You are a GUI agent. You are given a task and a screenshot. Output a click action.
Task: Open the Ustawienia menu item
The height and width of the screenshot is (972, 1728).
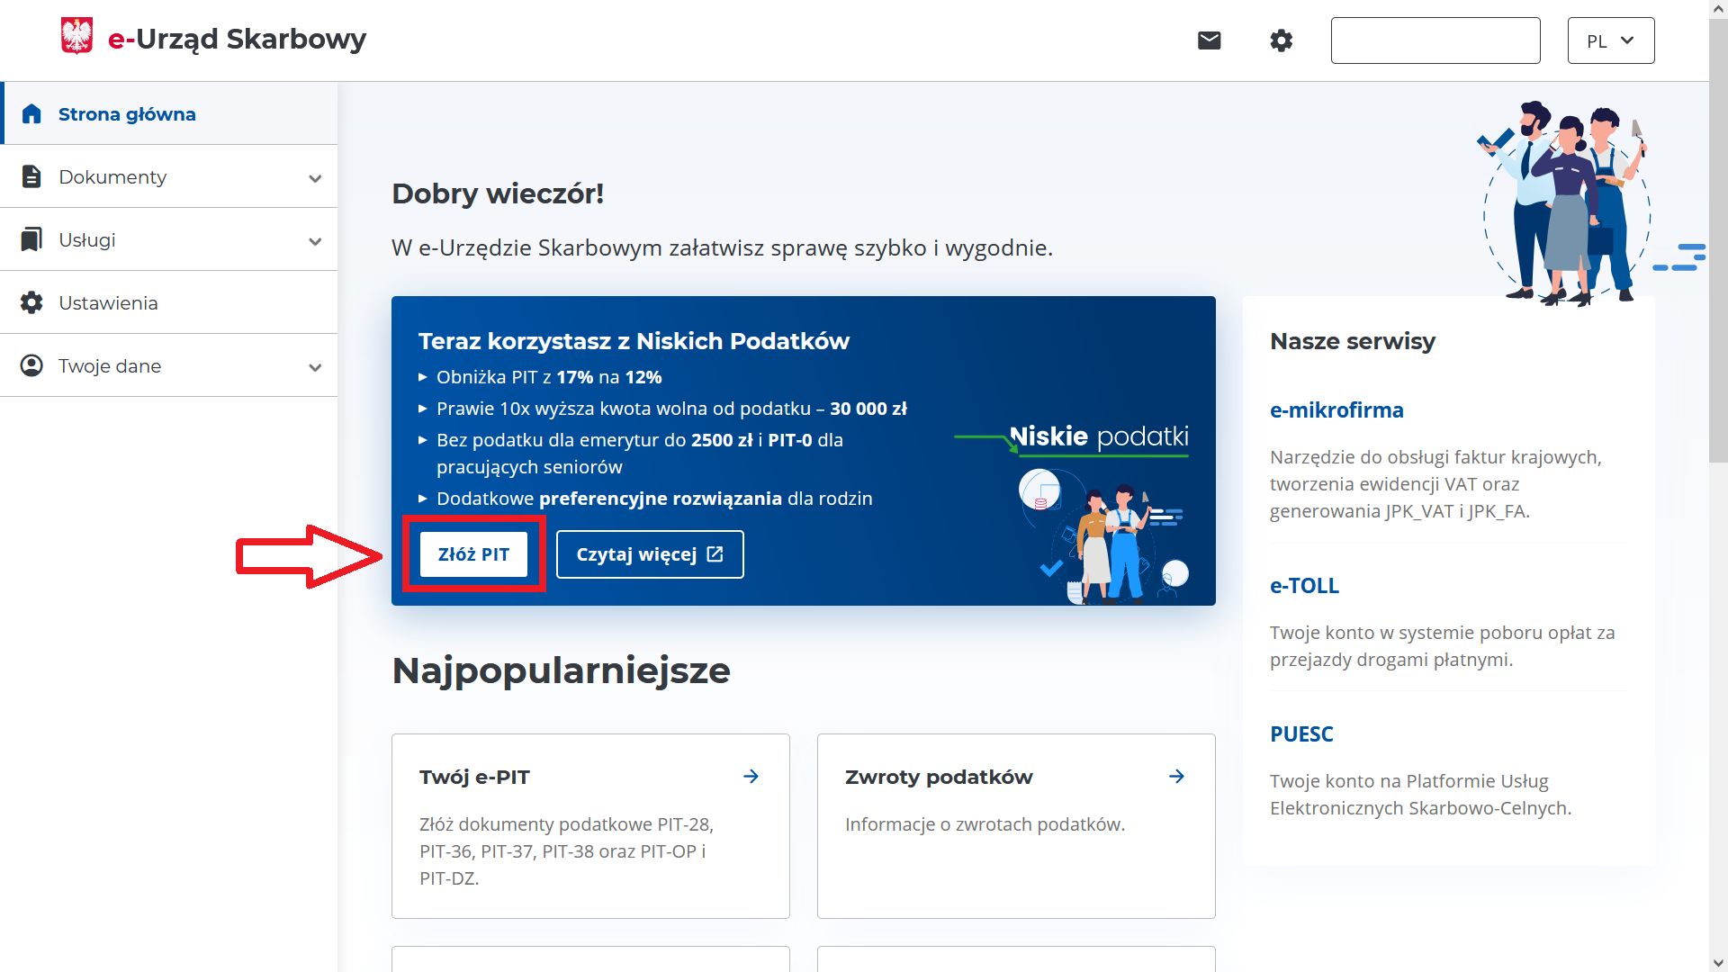click(x=108, y=303)
